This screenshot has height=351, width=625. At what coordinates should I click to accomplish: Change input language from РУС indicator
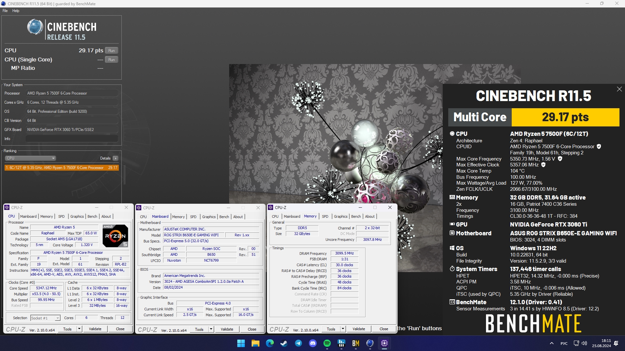point(564,344)
